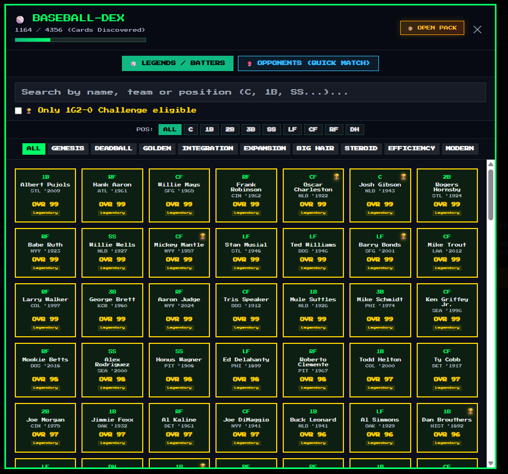Click the baseball logo icon beside BASEBALL-DEX
Screen dimensions: 508x474
point(20,20)
